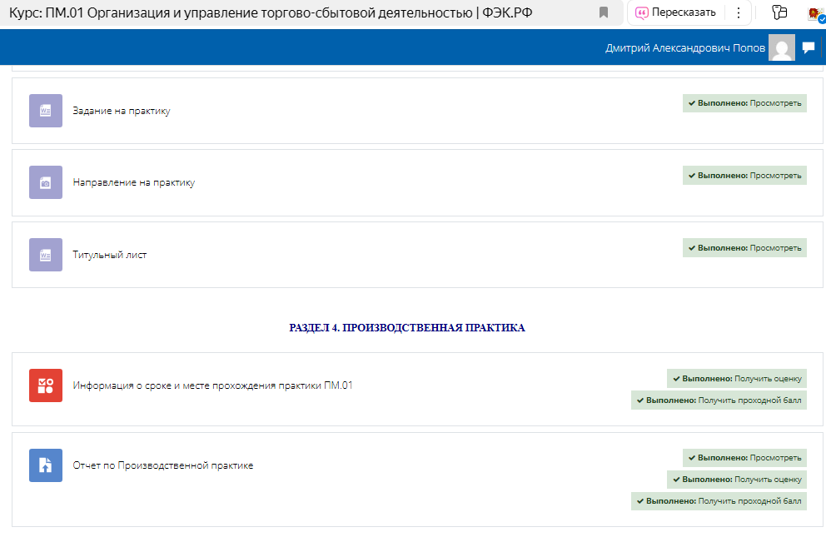
Task: Click the 'Титульный лист' document icon
Action: click(46, 255)
